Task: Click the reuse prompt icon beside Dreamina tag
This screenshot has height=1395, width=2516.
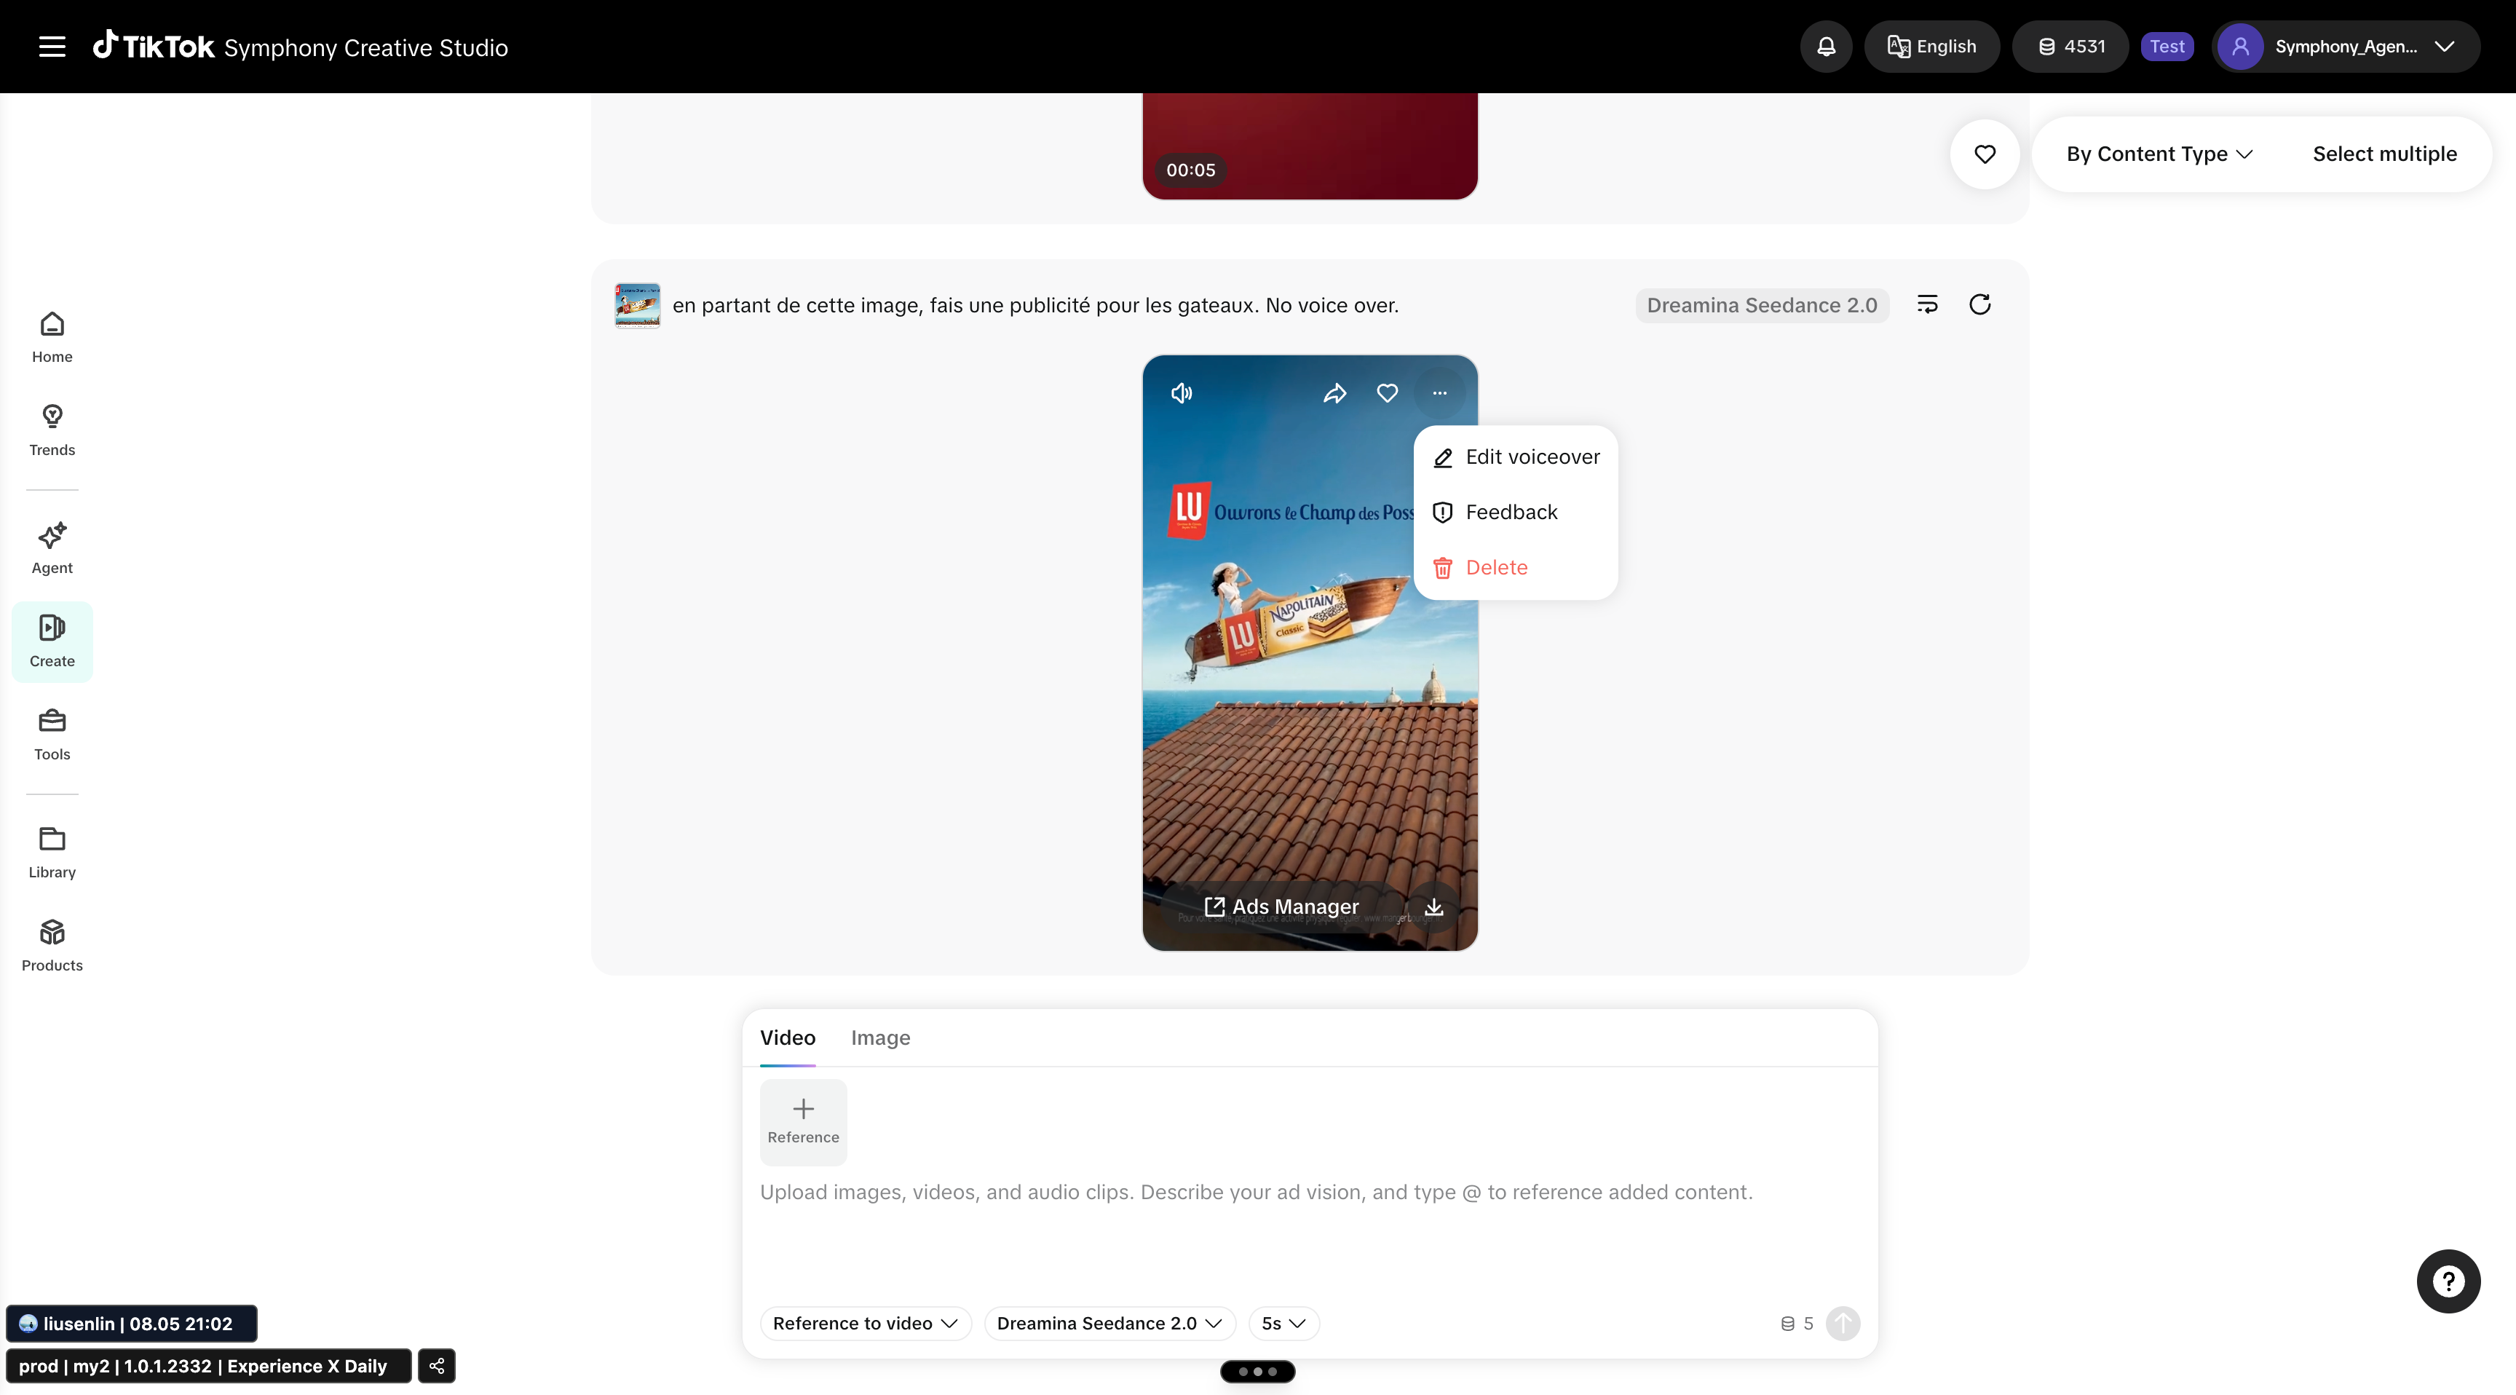Action: (x=1927, y=305)
